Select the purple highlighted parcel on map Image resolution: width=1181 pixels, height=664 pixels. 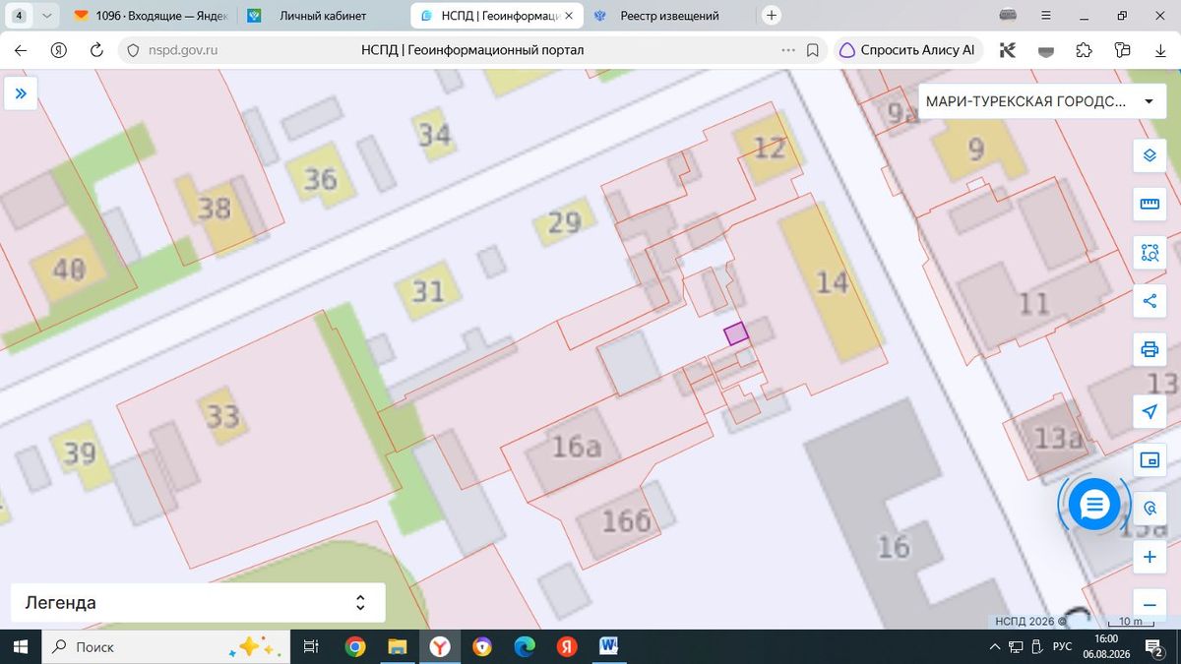point(736,333)
